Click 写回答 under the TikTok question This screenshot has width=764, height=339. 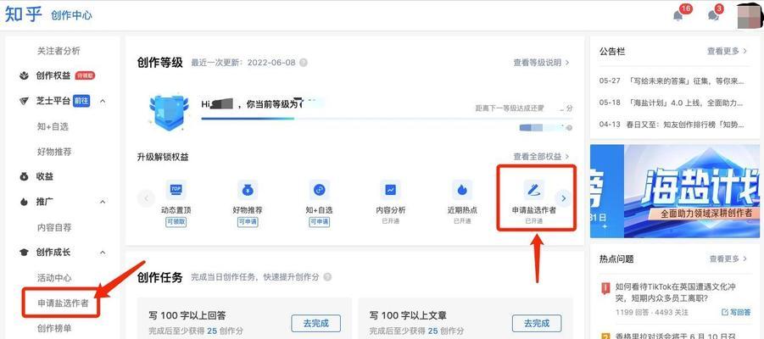736,312
